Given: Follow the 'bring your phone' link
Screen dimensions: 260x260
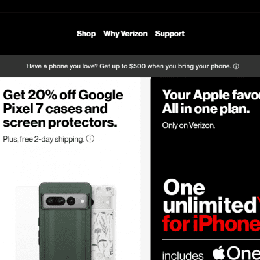Looking at the screenshot, I should pyautogui.click(x=203, y=66).
